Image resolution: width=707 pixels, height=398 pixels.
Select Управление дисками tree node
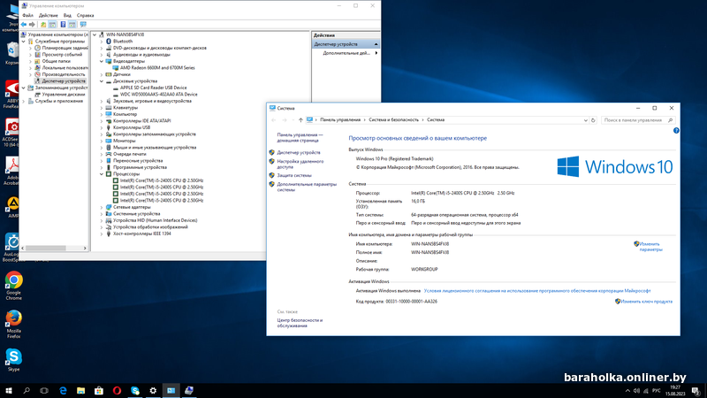64,95
